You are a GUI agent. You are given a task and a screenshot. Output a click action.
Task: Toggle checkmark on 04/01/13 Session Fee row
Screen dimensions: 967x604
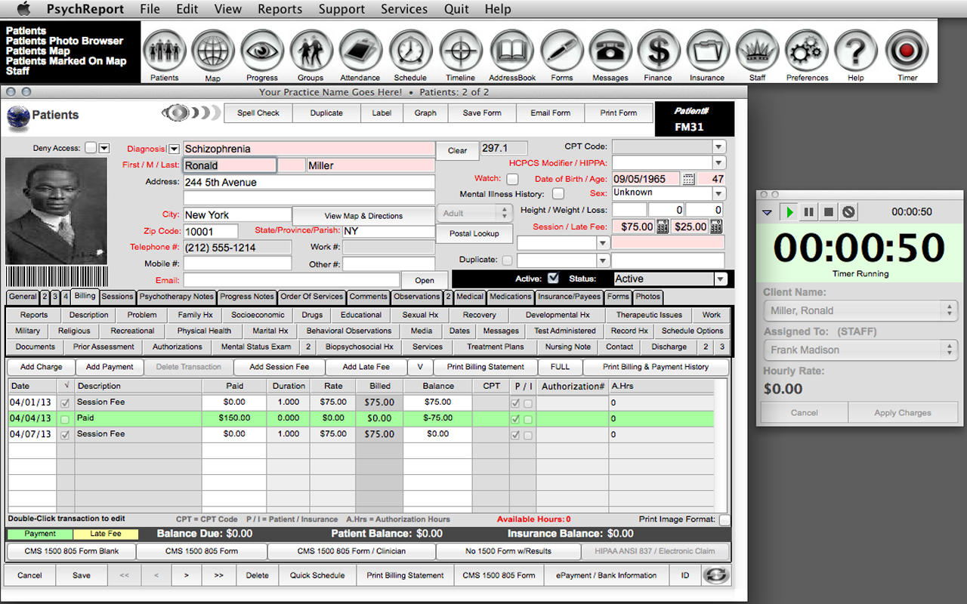coord(65,402)
